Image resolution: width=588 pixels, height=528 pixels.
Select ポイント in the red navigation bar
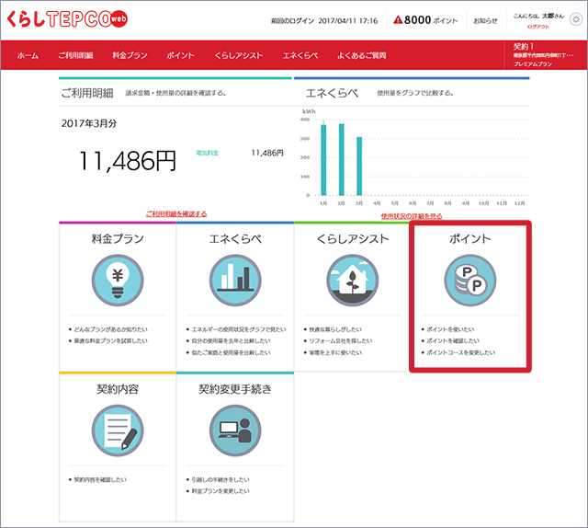pyautogui.click(x=180, y=56)
